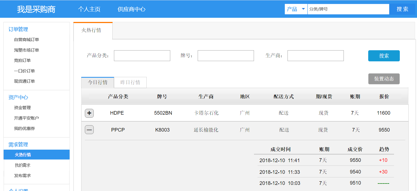Open 自营商城订单 in the sidebar

[27, 40]
